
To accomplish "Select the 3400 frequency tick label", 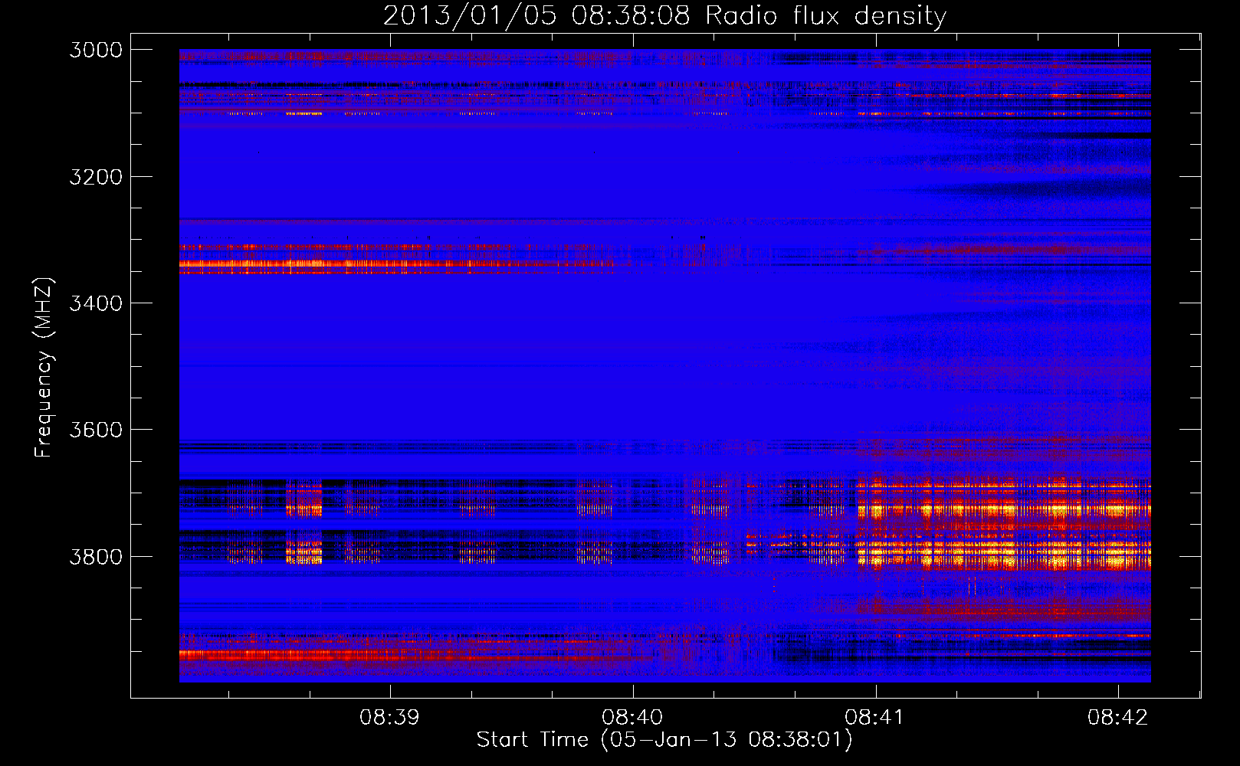I will click(96, 303).
